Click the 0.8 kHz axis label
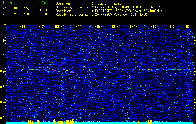196x124 pixels. point(2,87)
